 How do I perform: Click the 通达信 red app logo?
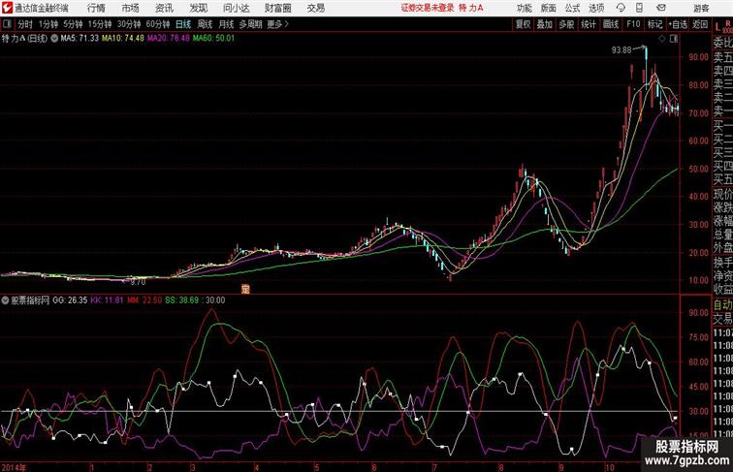point(7,8)
